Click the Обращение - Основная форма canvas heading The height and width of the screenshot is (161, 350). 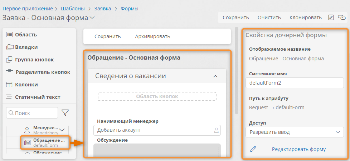click(x=134, y=58)
